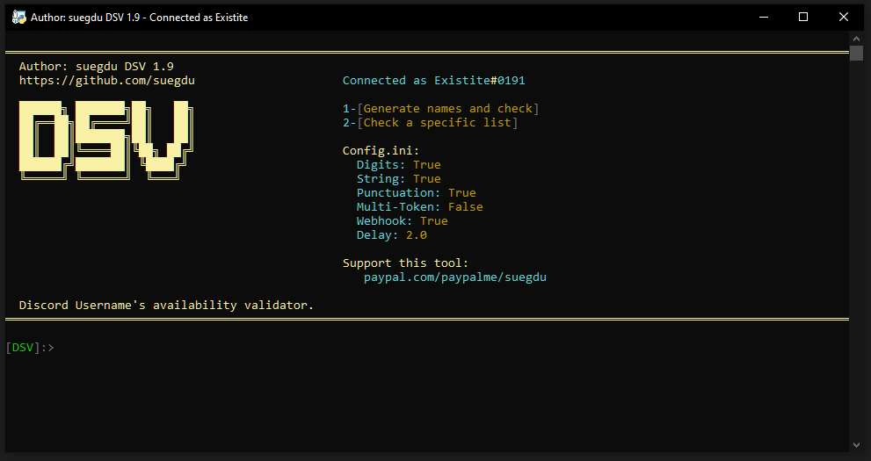Close the DSV console window
Screen dimensions: 871x461
coord(844,17)
